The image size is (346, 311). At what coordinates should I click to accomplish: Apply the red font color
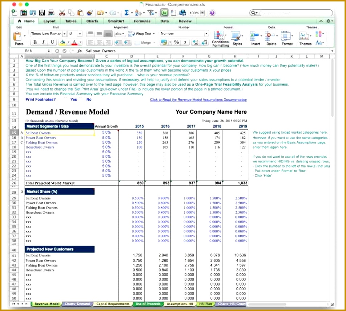[x=75, y=42]
